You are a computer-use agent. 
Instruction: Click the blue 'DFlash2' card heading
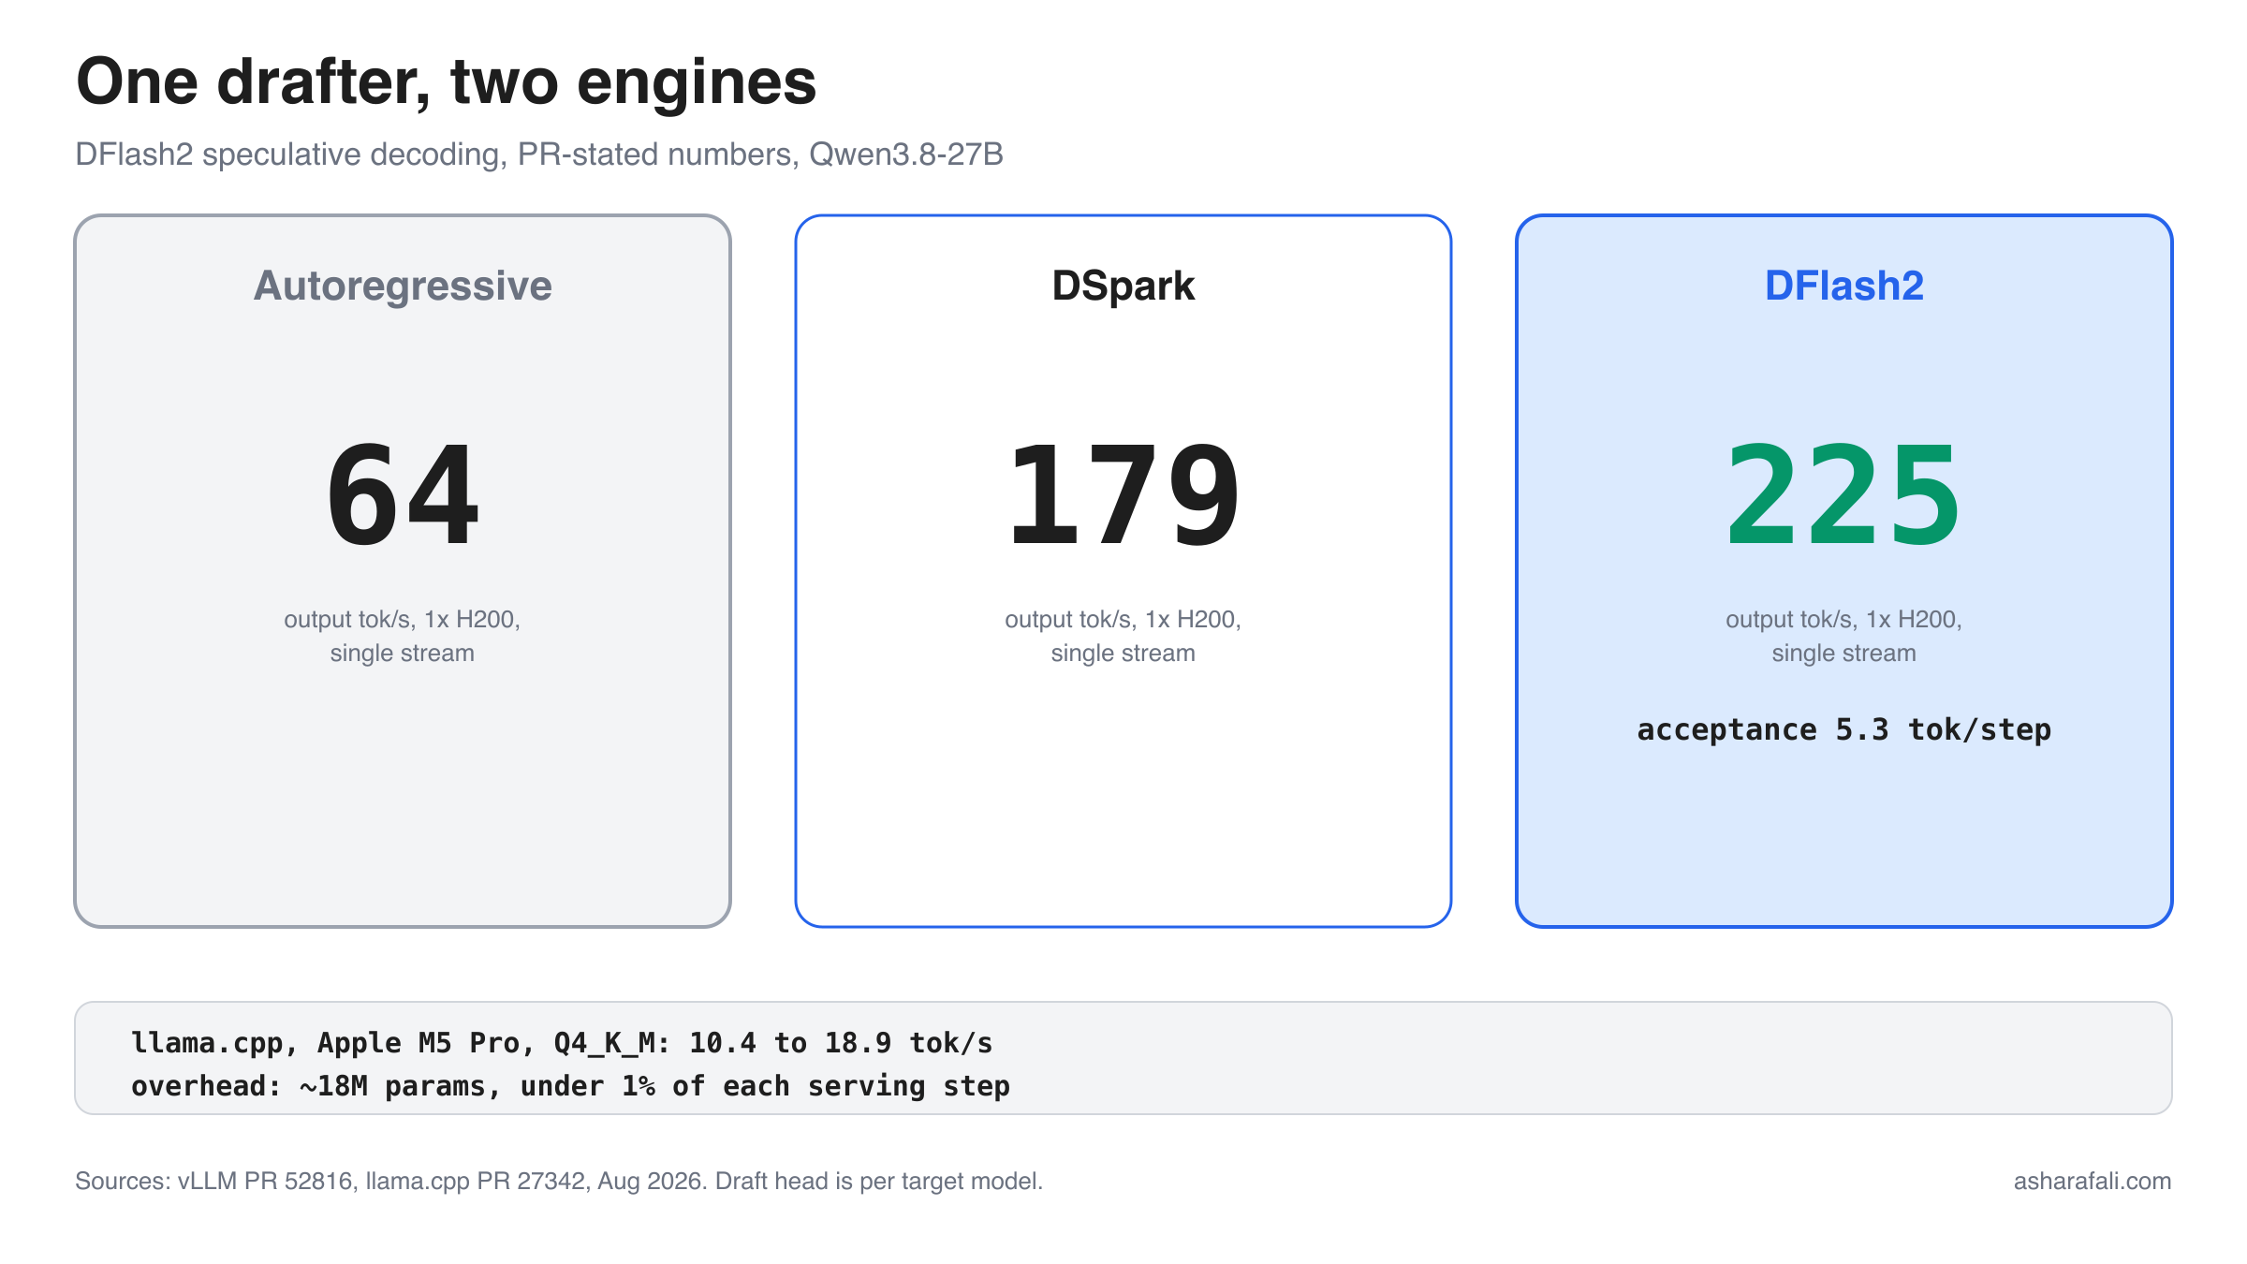click(1844, 286)
